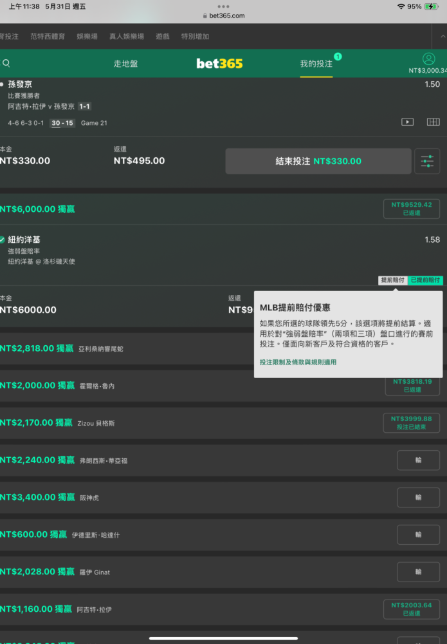Viewport: 447px width, 644px height.
Task: Open 娛樂場 menu item
Action: click(x=87, y=37)
